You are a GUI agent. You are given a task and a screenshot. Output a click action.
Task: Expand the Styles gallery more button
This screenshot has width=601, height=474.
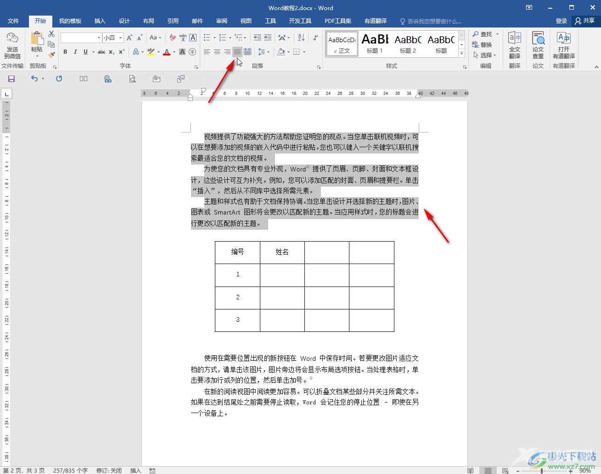pyautogui.click(x=461, y=54)
